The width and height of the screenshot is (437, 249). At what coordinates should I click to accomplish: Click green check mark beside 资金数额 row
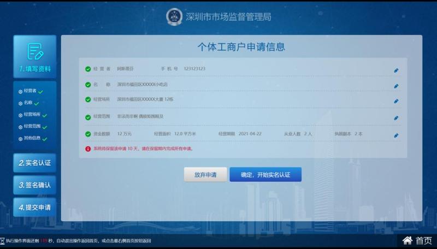[x=88, y=134]
